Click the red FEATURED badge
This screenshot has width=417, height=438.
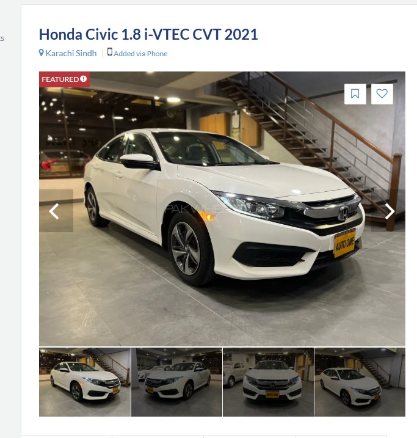(64, 79)
